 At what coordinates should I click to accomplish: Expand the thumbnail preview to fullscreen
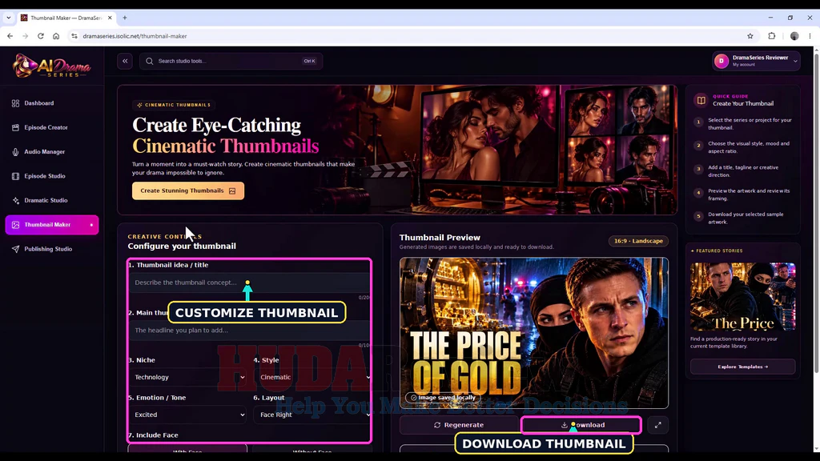point(658,426)
